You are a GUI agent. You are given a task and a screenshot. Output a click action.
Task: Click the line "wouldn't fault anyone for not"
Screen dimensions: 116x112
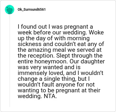coord(56,85)
